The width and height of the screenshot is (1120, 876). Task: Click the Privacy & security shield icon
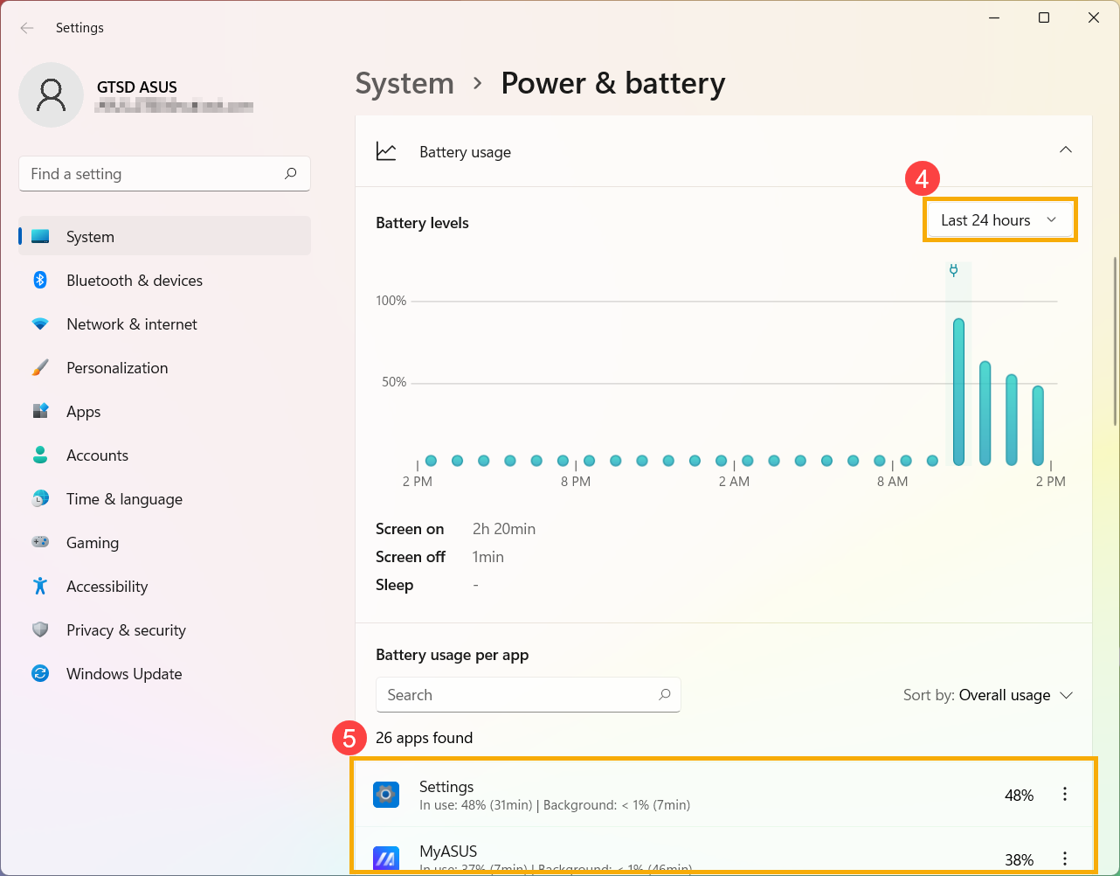(40, 629)
